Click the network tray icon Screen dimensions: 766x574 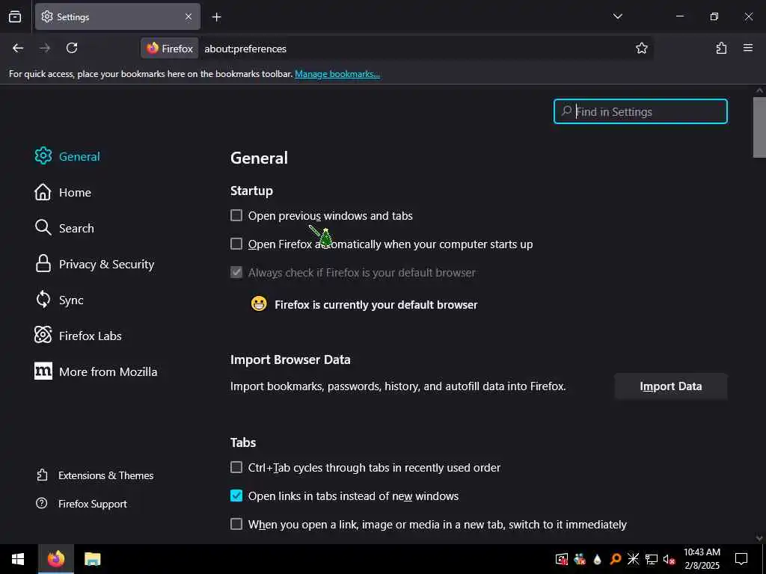tap(652, 559)
